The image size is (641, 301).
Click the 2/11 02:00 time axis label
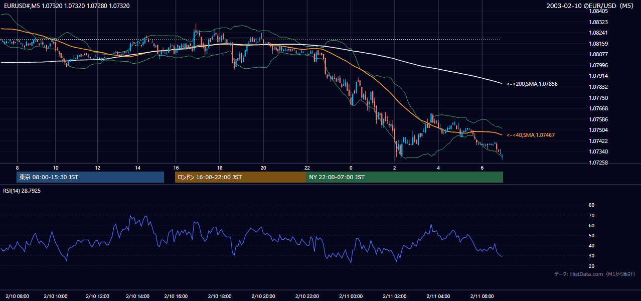point(395,296)
